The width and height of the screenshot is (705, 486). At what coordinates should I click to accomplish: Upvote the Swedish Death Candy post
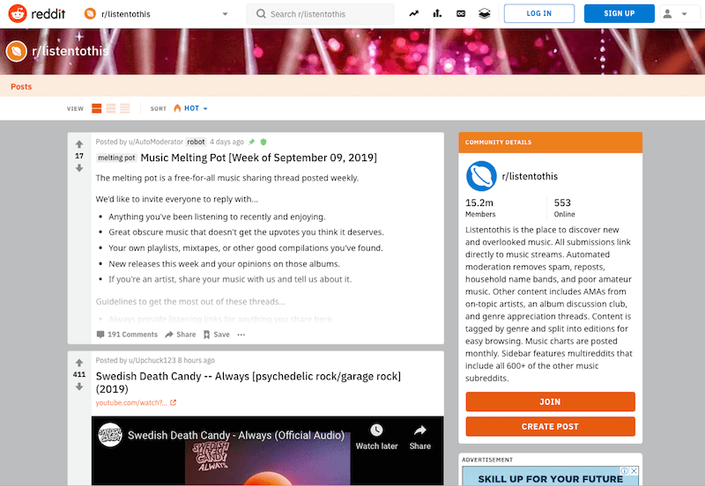[79, 363]
